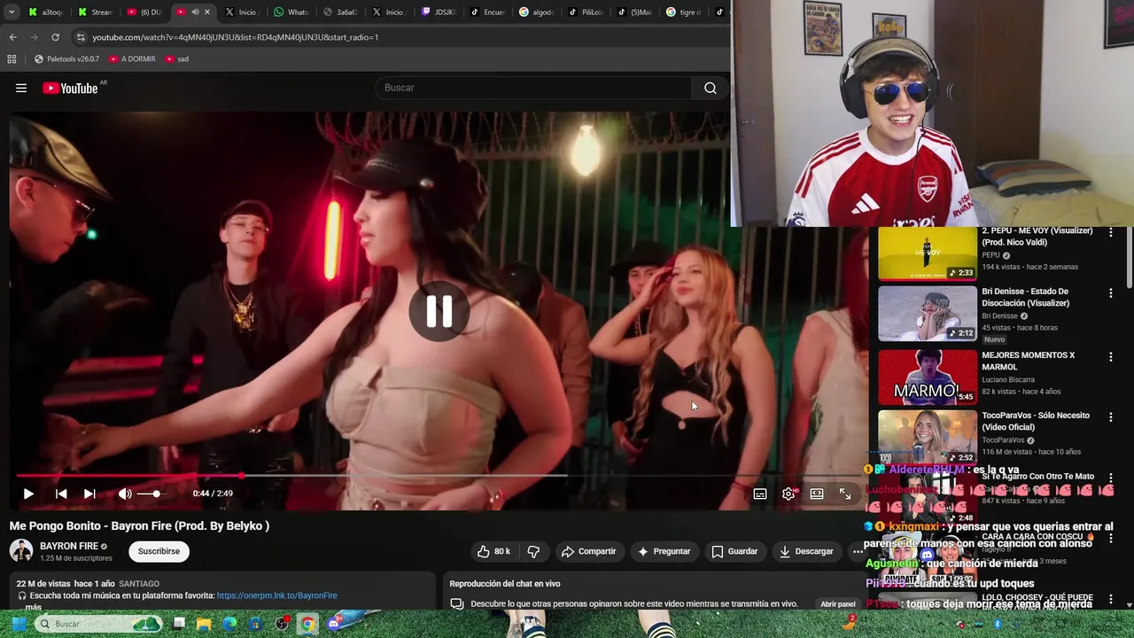Open more actions next to Descargar
This screenshot has width=1134, height=638.
(x=857, y=551)
